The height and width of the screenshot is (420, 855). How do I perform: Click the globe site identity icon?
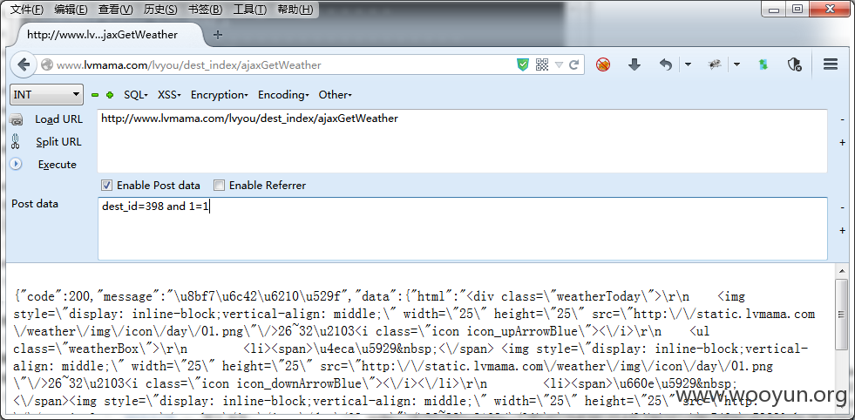click(47, 64)
